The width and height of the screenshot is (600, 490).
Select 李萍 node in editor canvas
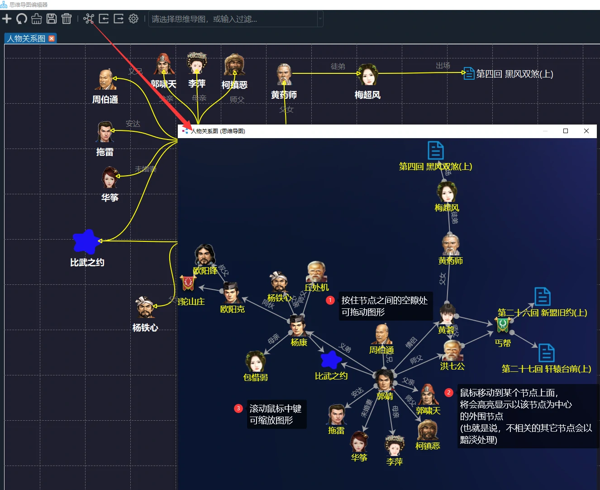197,63
